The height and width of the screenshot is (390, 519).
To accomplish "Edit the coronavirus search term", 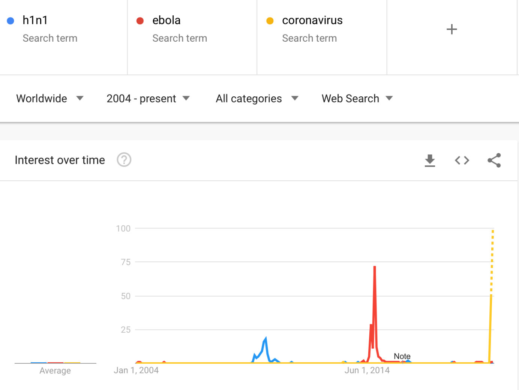I will point(312,20).
